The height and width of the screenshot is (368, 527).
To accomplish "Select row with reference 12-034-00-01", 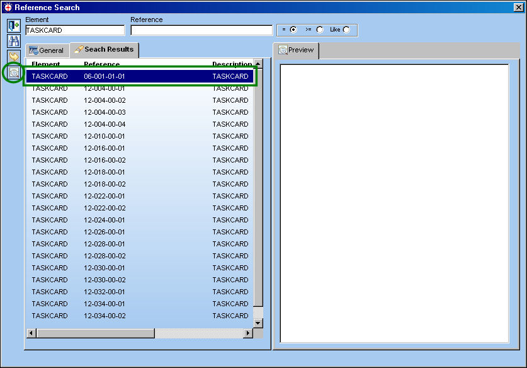I will point(140,304).
